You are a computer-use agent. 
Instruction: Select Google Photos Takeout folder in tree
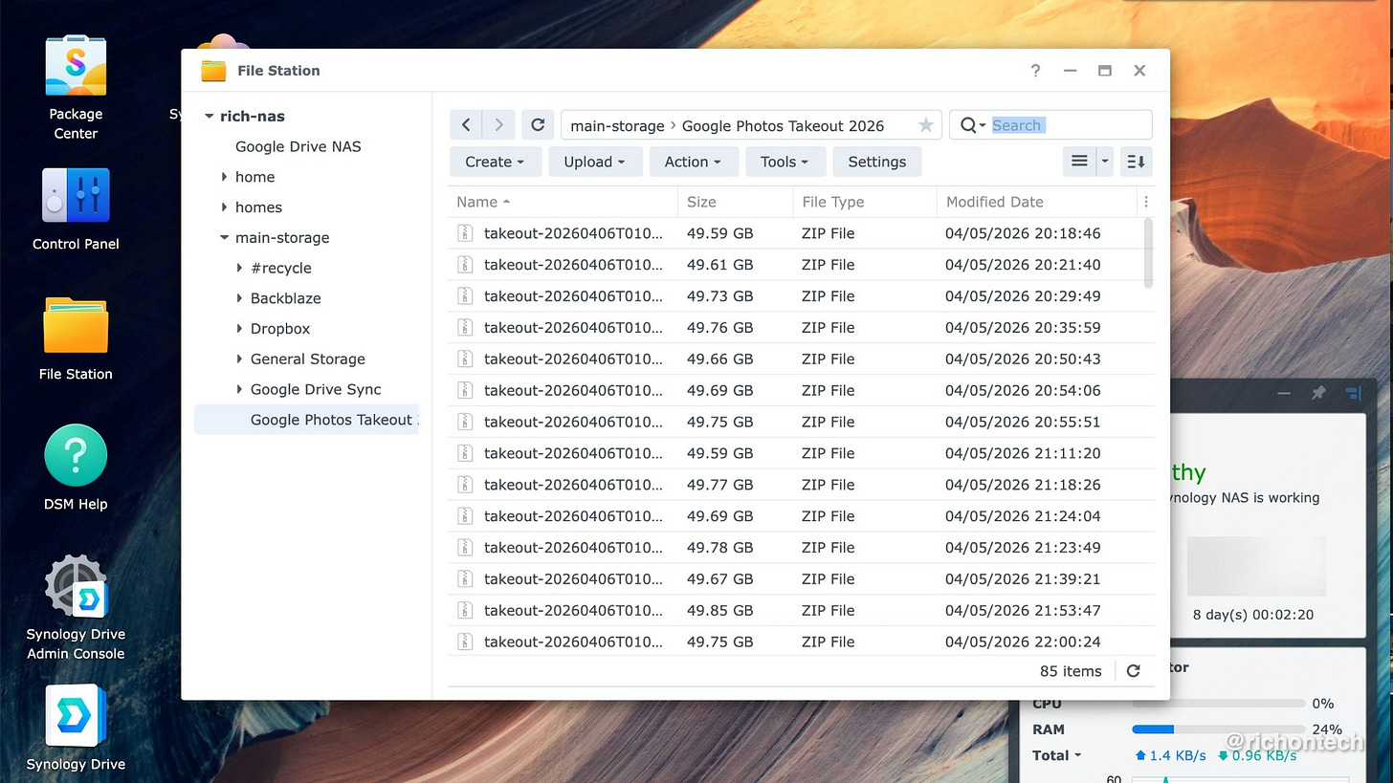(x=306, y=420)
